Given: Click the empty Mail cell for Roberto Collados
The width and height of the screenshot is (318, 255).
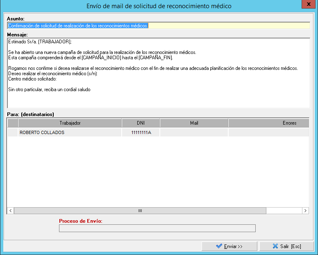Looking at the screenshot, I should pos(194,133).
